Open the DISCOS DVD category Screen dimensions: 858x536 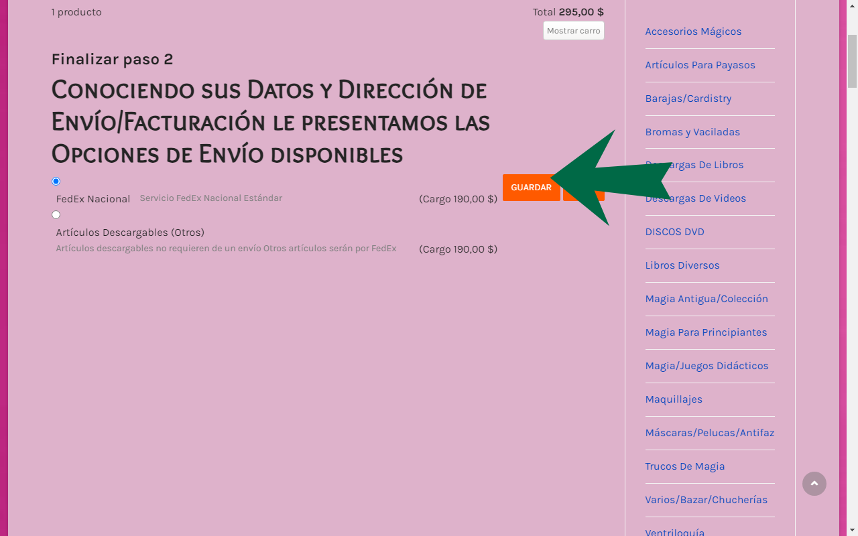pos(674,232)
